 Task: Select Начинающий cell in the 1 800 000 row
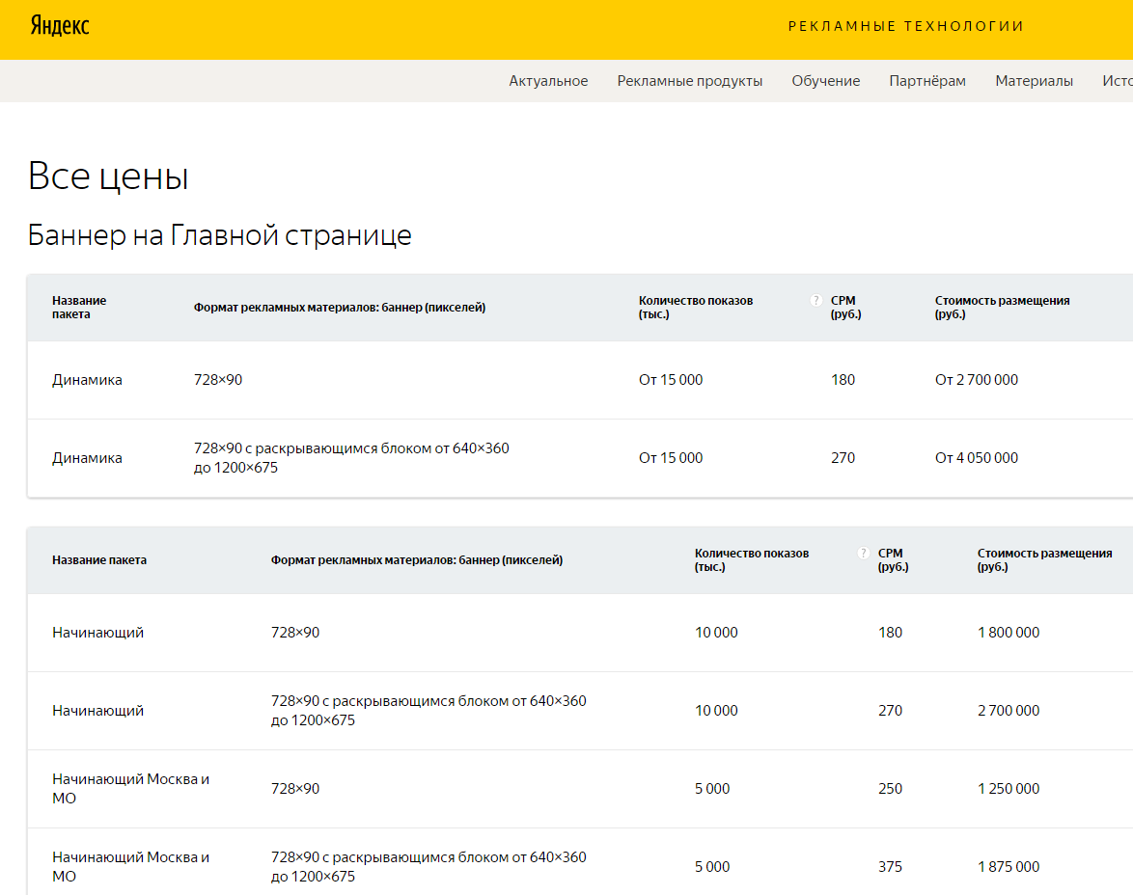click(x=98, y=633)
